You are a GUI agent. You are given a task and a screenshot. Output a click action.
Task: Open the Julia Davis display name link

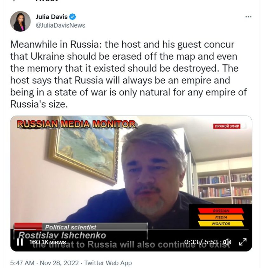(x=51, y=17)
